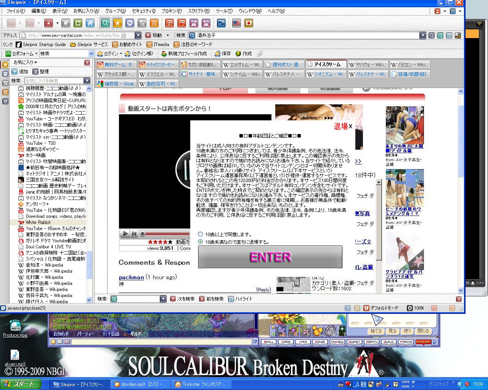Click the 追加 add-favorite icon
This screenshot has width=488, height=390.
click(14, 72)
